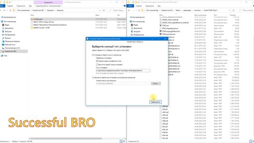This screenshot has height=143, width=254.
Task: Refresh the right Explorer window
Action: point(233,10)
